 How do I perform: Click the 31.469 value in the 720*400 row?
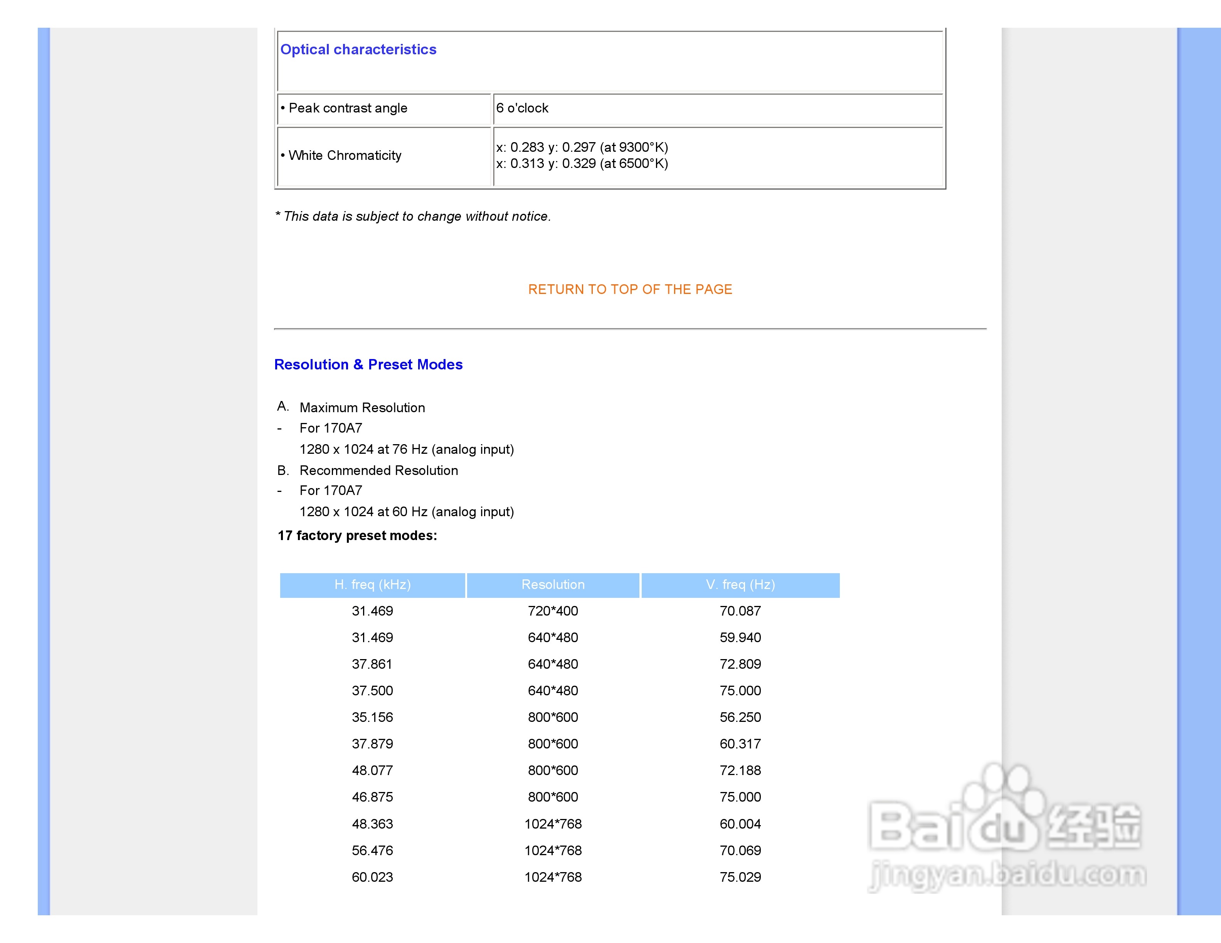(x=372, y=611)
